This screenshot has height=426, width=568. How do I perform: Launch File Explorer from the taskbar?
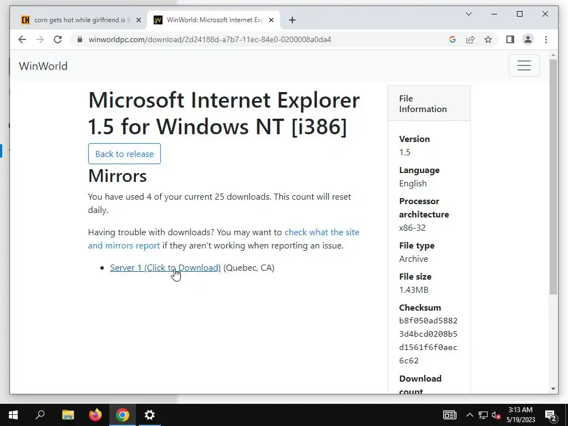coord(68,415)
